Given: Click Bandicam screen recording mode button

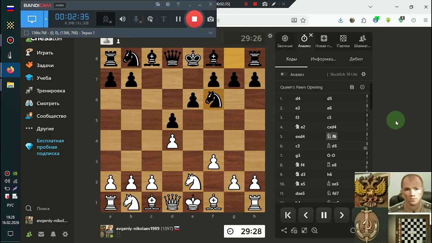Looking at the screenshot, I should [x=32, y=19].
